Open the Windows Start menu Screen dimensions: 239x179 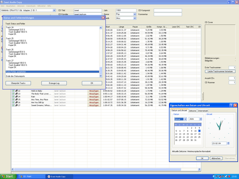tap(8, 177)
